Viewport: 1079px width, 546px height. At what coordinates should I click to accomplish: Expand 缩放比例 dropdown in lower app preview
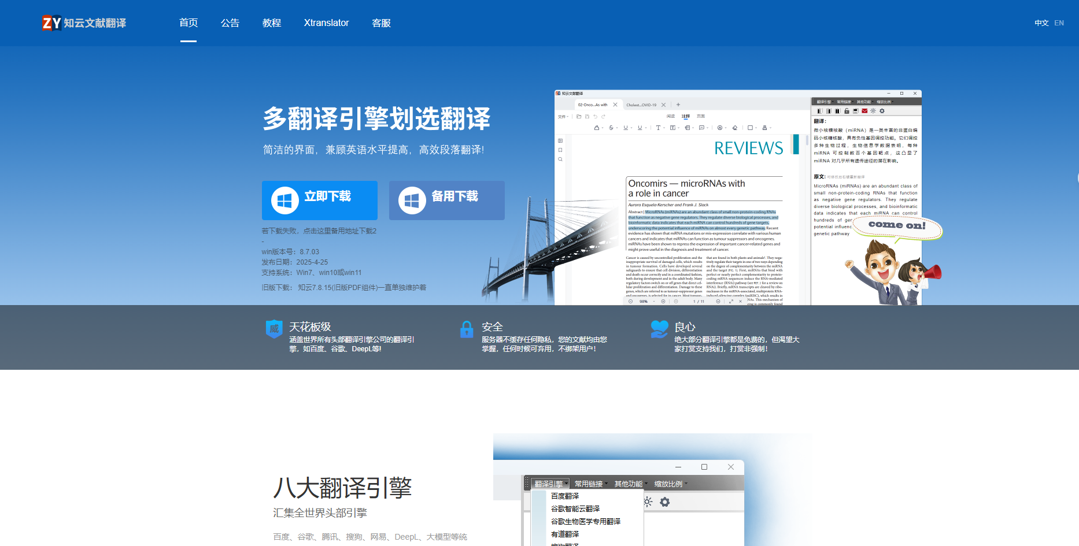(671, 484)
